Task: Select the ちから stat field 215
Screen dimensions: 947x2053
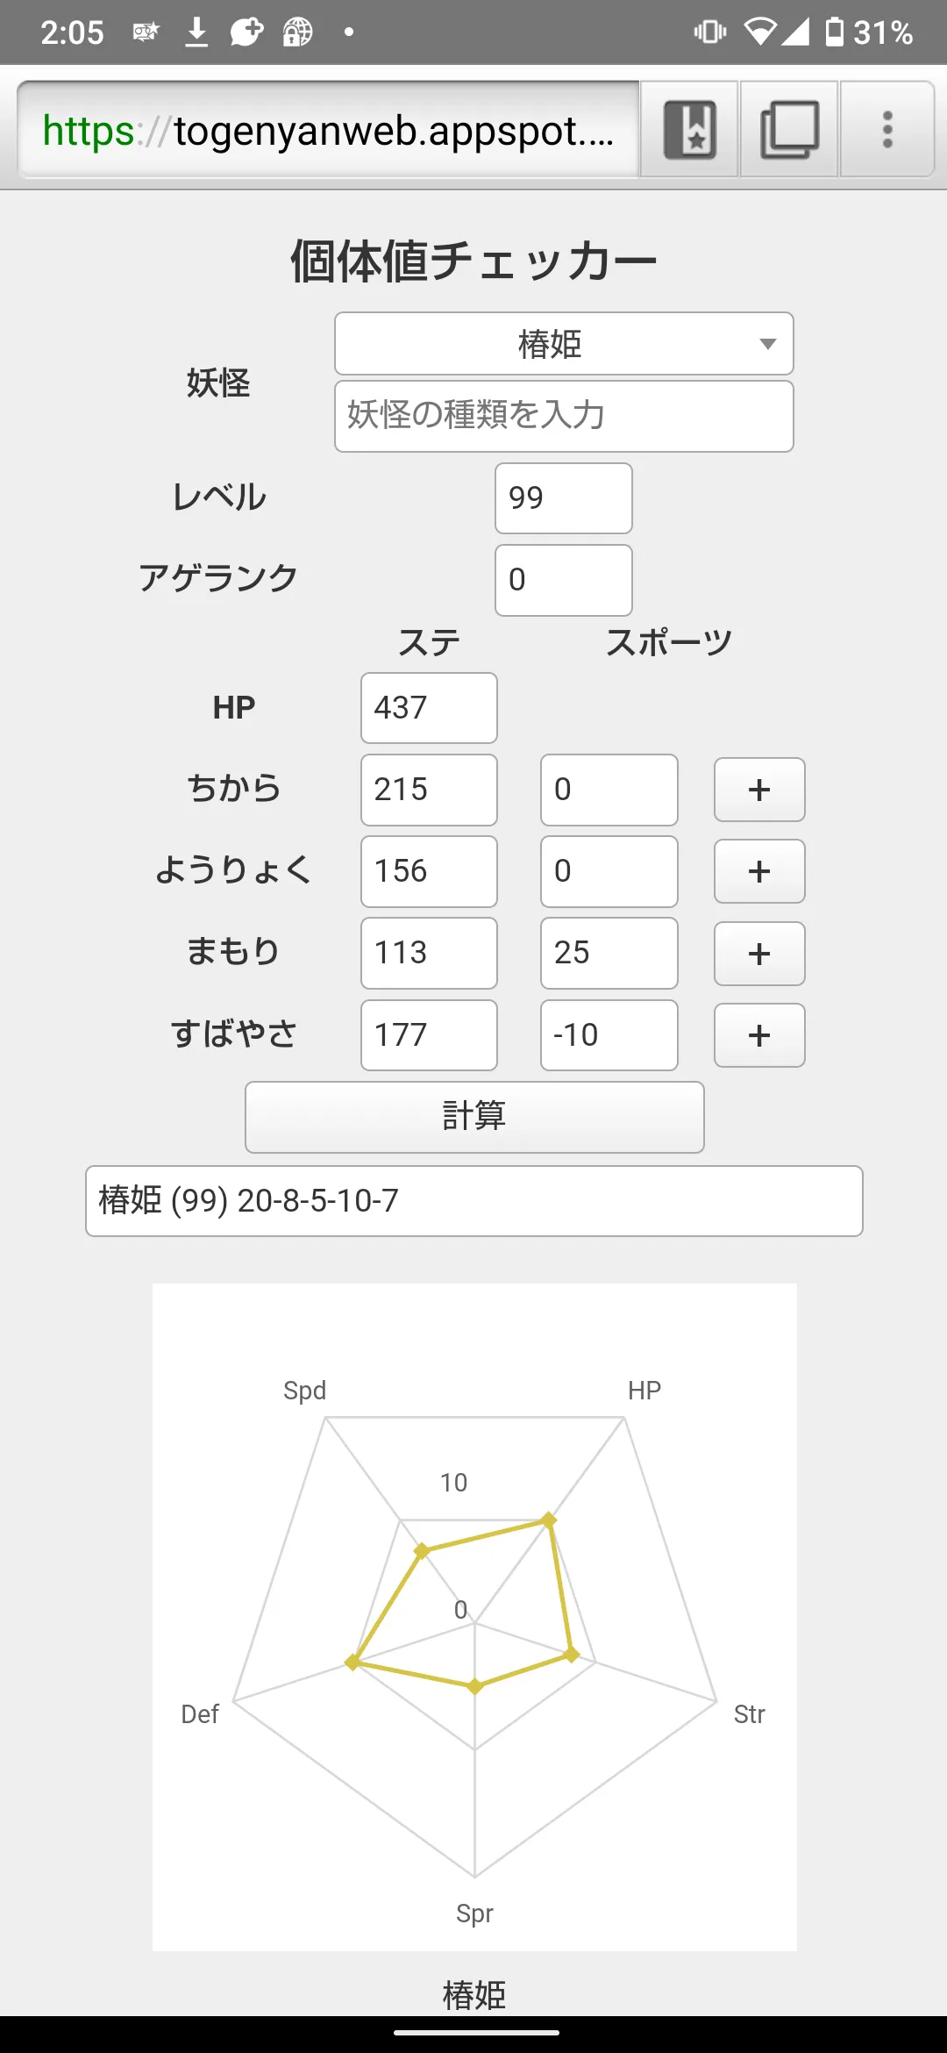Action: tap(429, 790)
